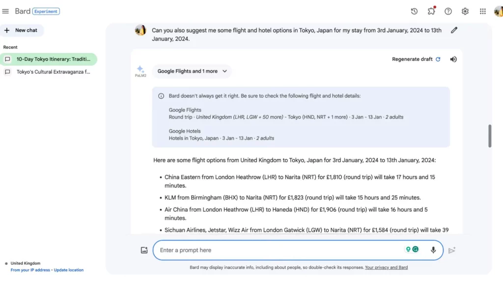Screen dimensions: 503x283
Task: Start a New chat
Action: point(22,30)
